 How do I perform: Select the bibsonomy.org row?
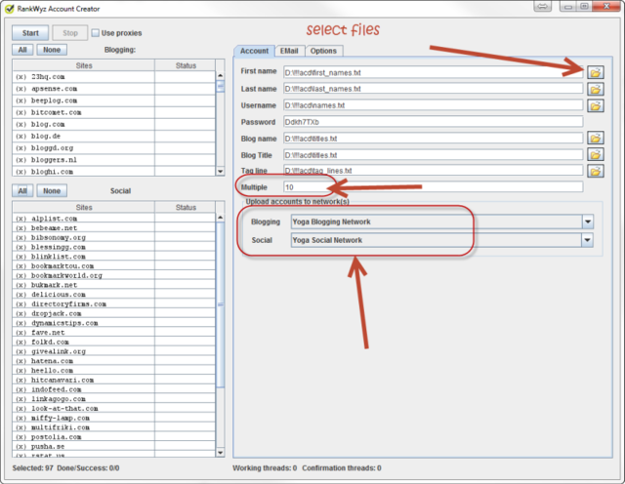[x=113, y=237]
